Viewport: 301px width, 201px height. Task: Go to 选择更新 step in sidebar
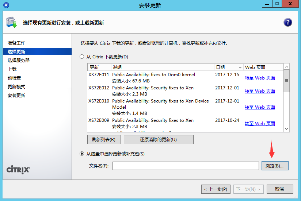pyautogui.click(x=37, y=51)
